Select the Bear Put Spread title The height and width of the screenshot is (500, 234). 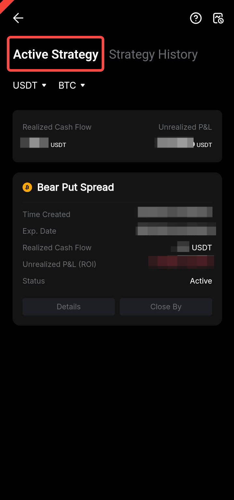pyautogui.click(x=76, y=187)
